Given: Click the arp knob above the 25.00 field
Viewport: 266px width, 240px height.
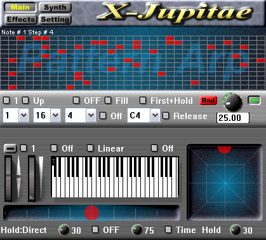Looking at the screenshot, I should point(232,102).
